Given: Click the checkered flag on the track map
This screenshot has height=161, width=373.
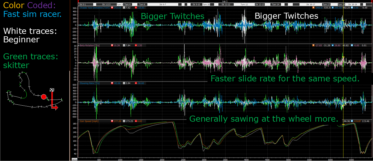Looking at the screenshot, I should (52, 90).
